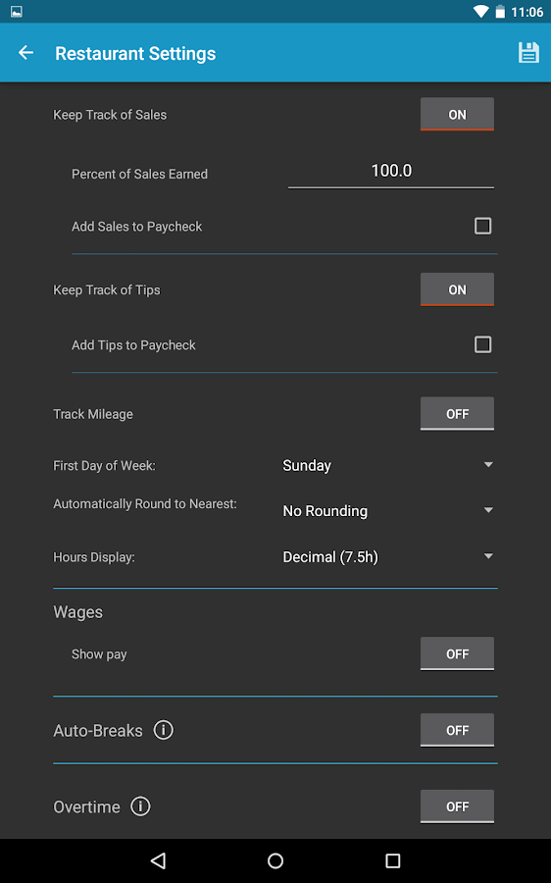Turn on the Overtime switch
551x883 pixels.
[457, 806]
